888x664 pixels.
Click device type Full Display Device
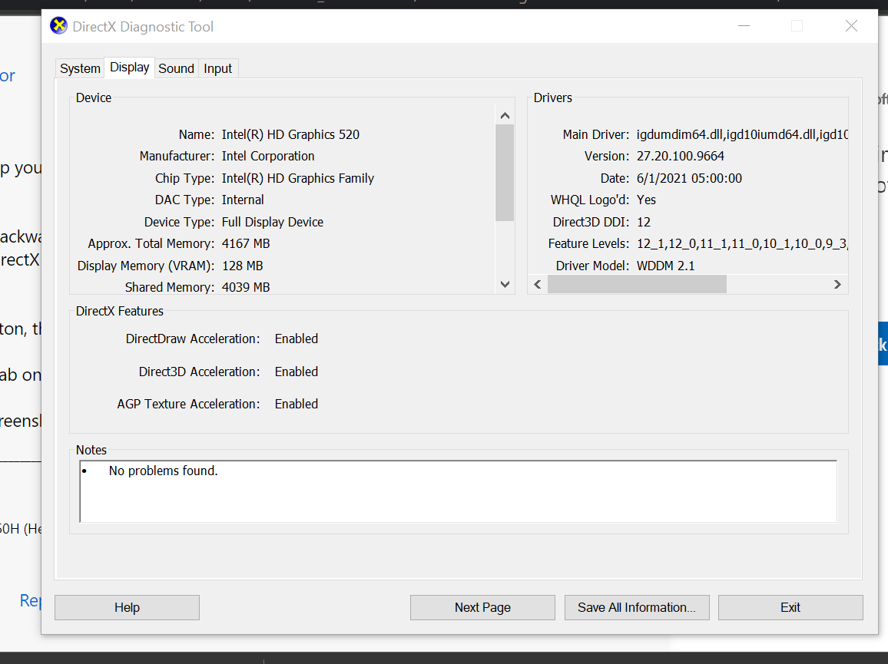273,222
